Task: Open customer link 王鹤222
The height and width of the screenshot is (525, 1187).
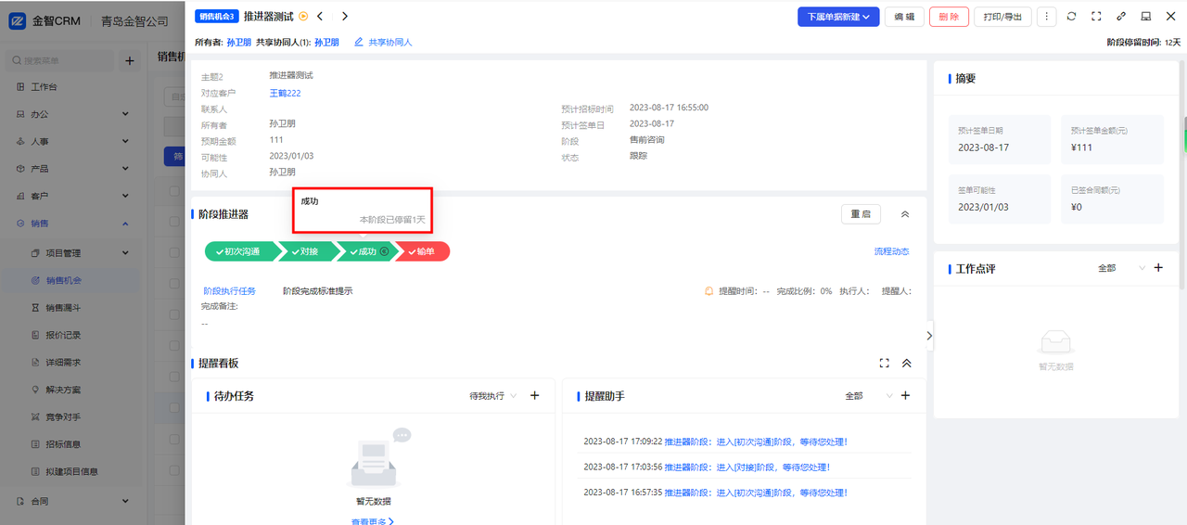Action: click(x=285, y=93)
